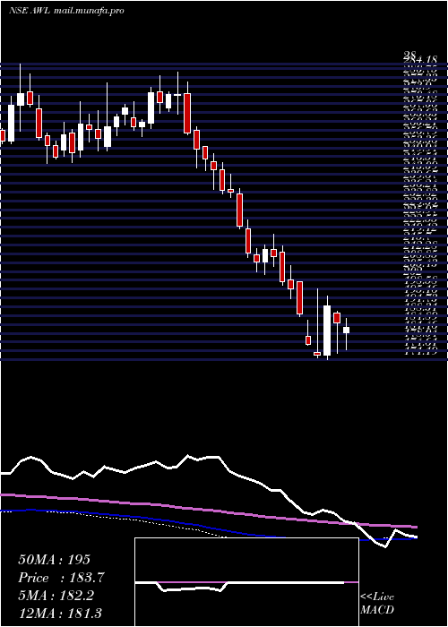Click the tall white candlestick at the far right bottom
Screen dimensions: 448x627
(327, 331)
